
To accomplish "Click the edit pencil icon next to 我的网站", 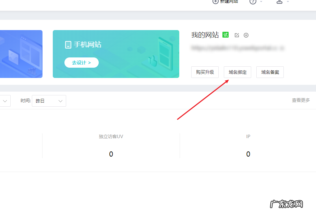I will [x=236, y=35].
